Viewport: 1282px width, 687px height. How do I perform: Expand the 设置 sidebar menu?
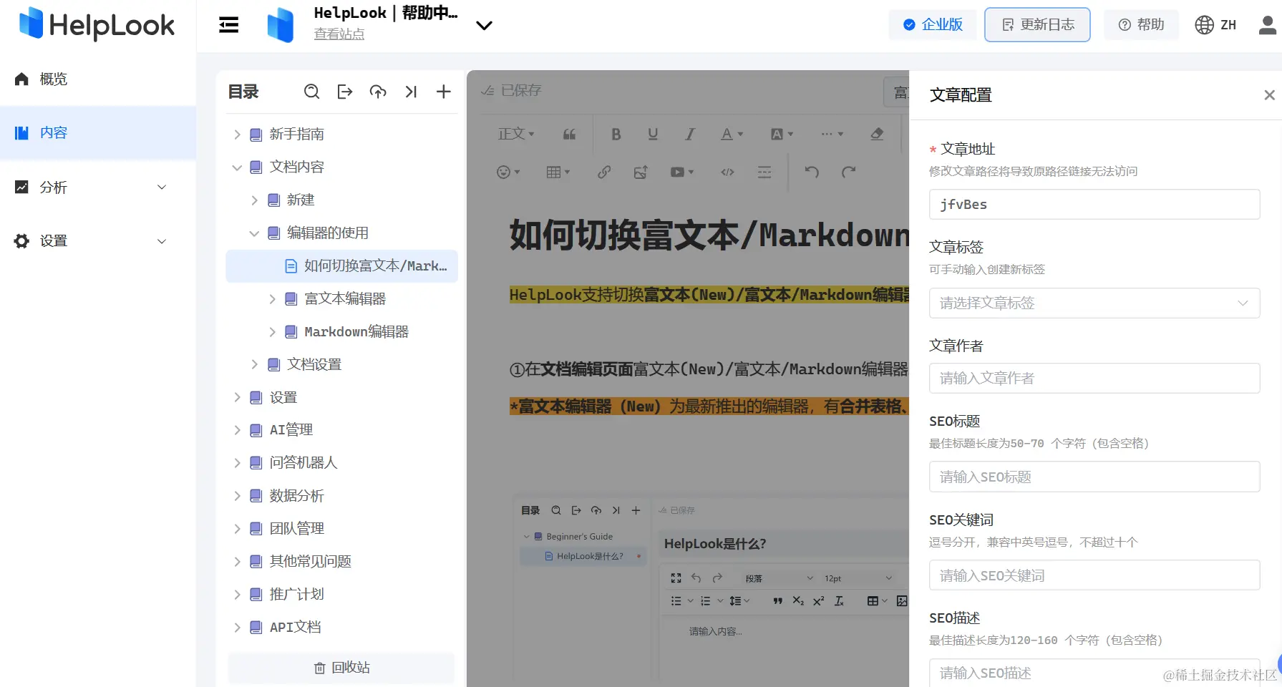point(98,241)
